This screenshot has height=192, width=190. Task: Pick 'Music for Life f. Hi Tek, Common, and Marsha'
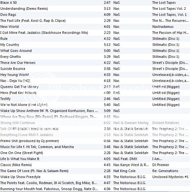pos(37,146)
